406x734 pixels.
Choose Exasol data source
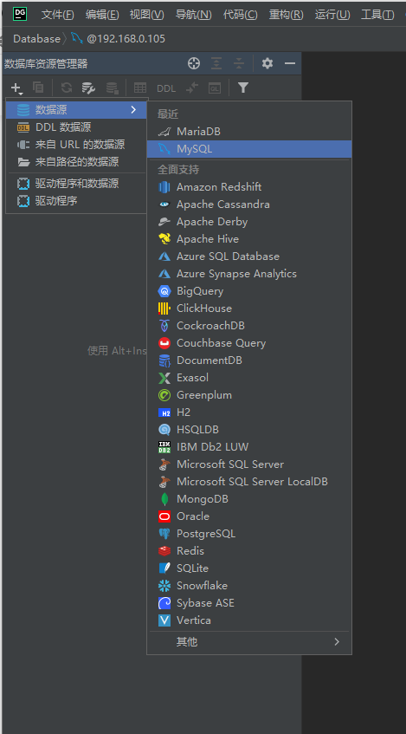click(x=249, y=377)
